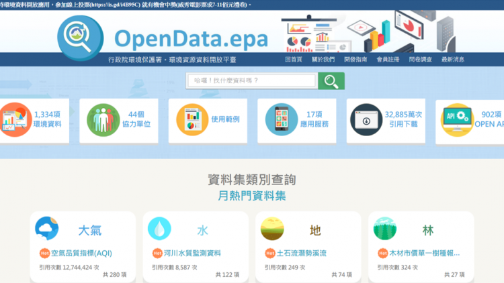Click the 共 280 項 count

115,275
